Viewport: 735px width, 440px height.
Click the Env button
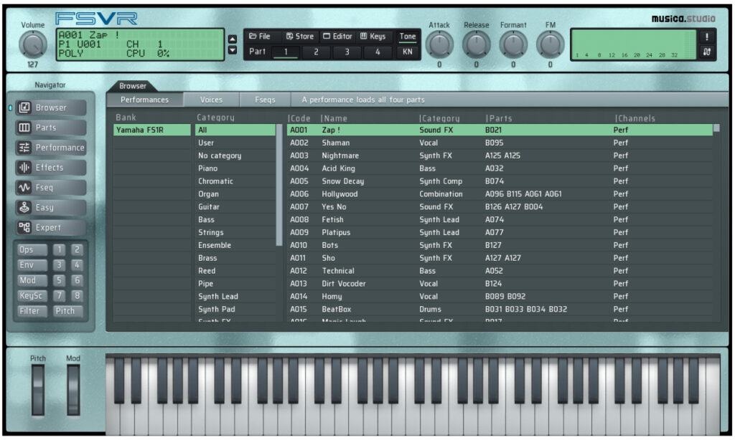32,265
